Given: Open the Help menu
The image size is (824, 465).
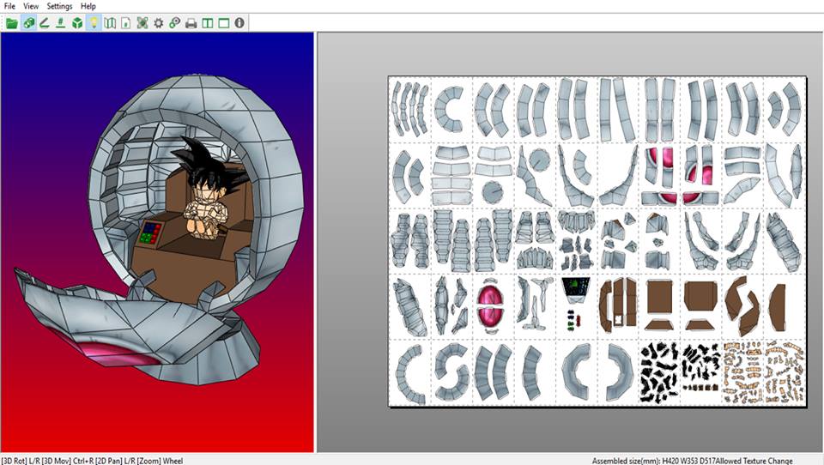Looking at the screenshot, I should tap(88, 6).
